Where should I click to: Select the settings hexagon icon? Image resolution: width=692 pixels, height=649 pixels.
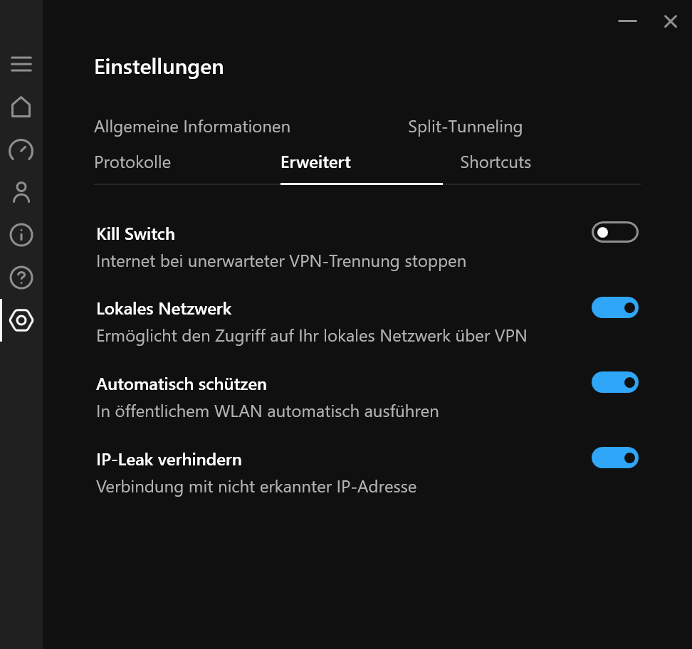21,320
